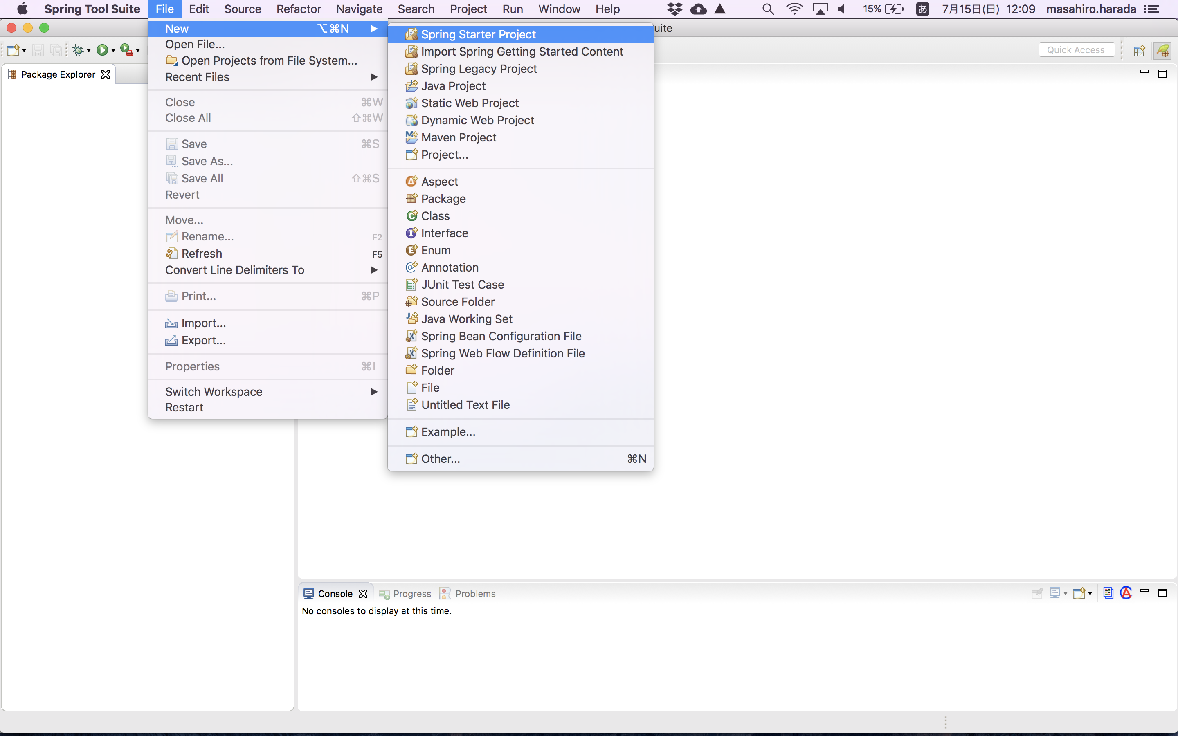Switch to the Progress tab
Screen dimensions: 1178x736
tap(405, 594)
